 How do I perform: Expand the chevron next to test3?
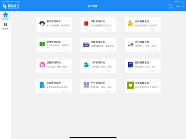[183, 6]
